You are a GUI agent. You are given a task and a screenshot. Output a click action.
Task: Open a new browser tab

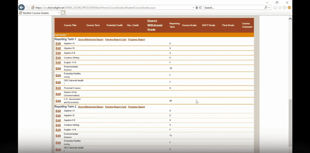pos(63,13)
